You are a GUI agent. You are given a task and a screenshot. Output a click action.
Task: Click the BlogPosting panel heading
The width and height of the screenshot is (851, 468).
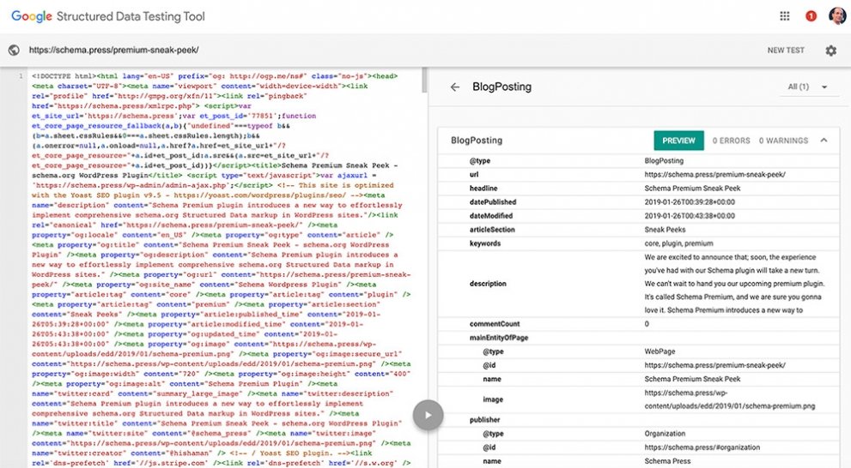501,87
